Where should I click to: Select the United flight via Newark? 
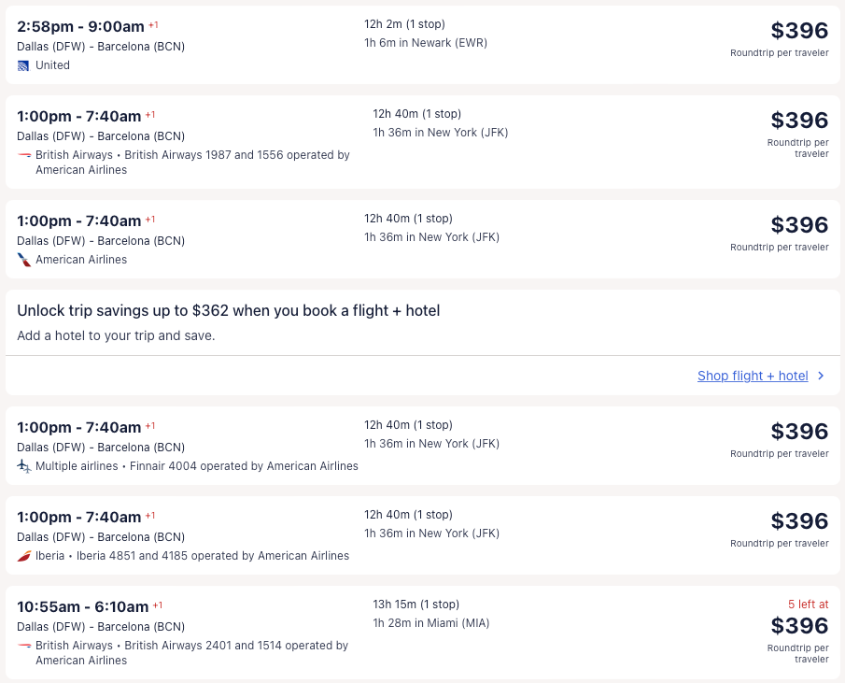tap(422, 45)
